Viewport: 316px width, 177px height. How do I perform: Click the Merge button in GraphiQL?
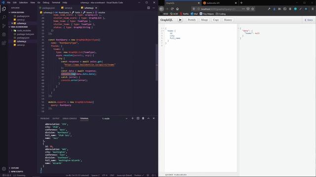click(204, 20)
